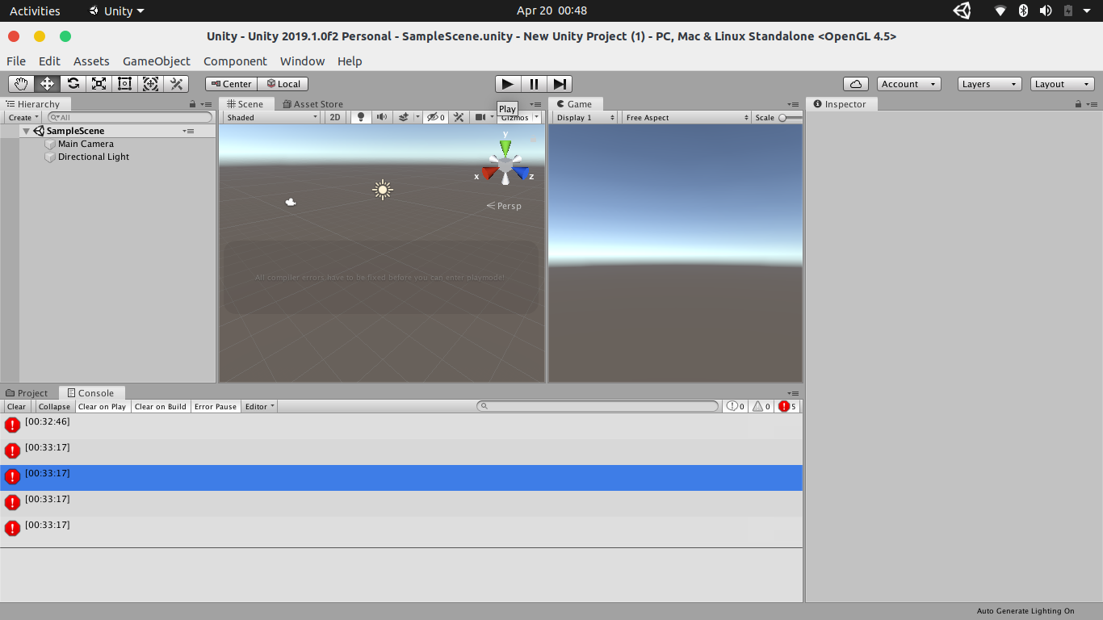This screenshot has width=1103, height=620.
Task: Open the Layout dropdown
Action: pyautogui.click(x=1063, y=84)
